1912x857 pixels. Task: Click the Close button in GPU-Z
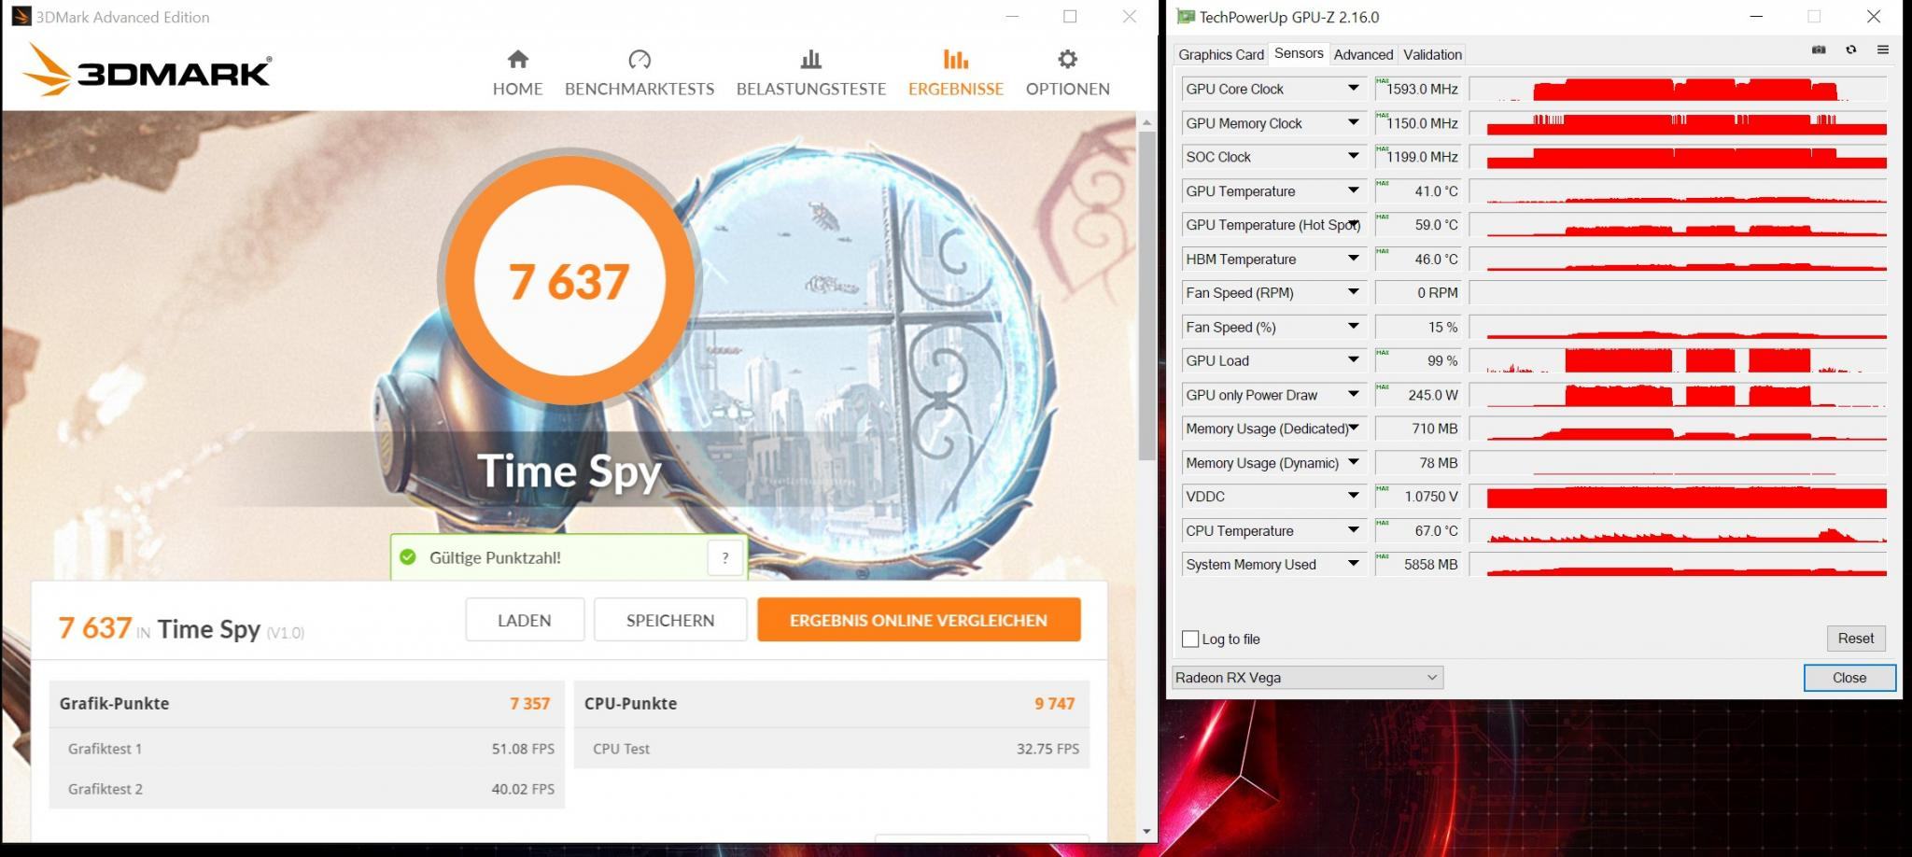point(1849,678)
